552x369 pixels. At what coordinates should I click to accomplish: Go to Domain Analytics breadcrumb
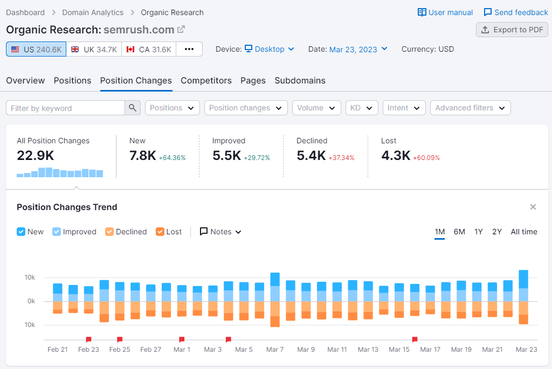pos(93,12)
